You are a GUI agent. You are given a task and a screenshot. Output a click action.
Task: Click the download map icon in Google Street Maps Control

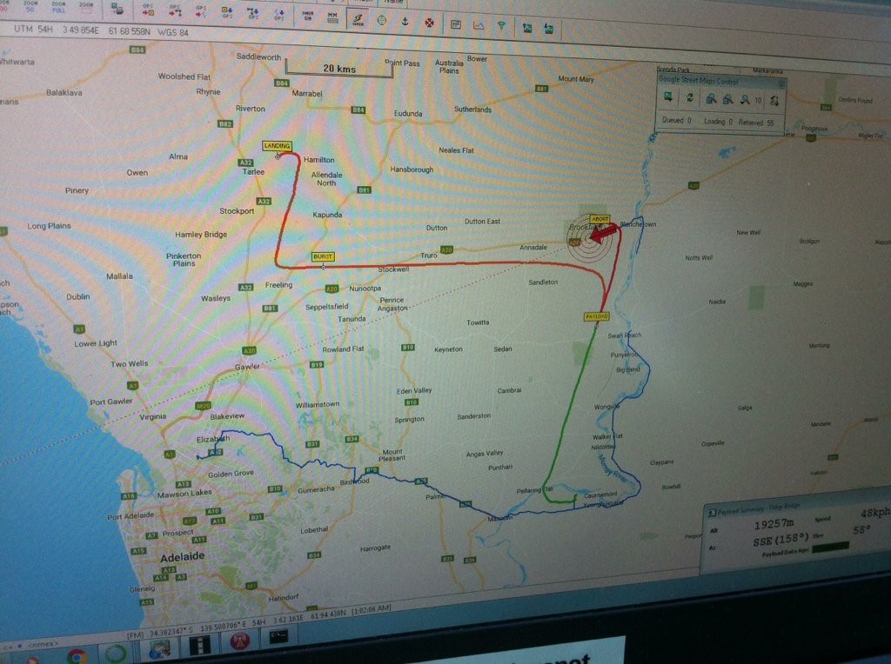(669, 97)
